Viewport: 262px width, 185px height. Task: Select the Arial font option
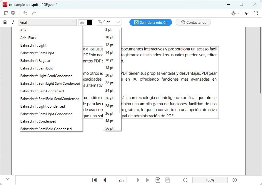(x=50, y=30)
